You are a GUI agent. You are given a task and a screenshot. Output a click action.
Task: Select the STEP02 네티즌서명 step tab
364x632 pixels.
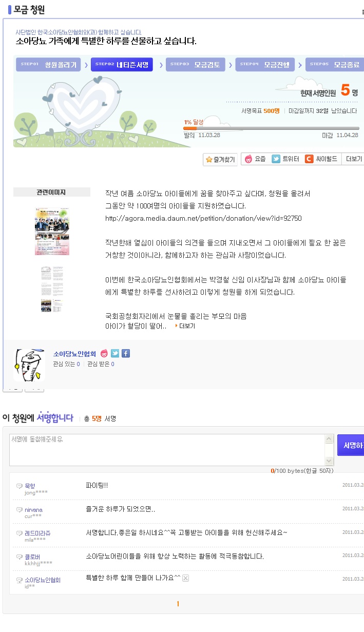[x=122, y=65]
